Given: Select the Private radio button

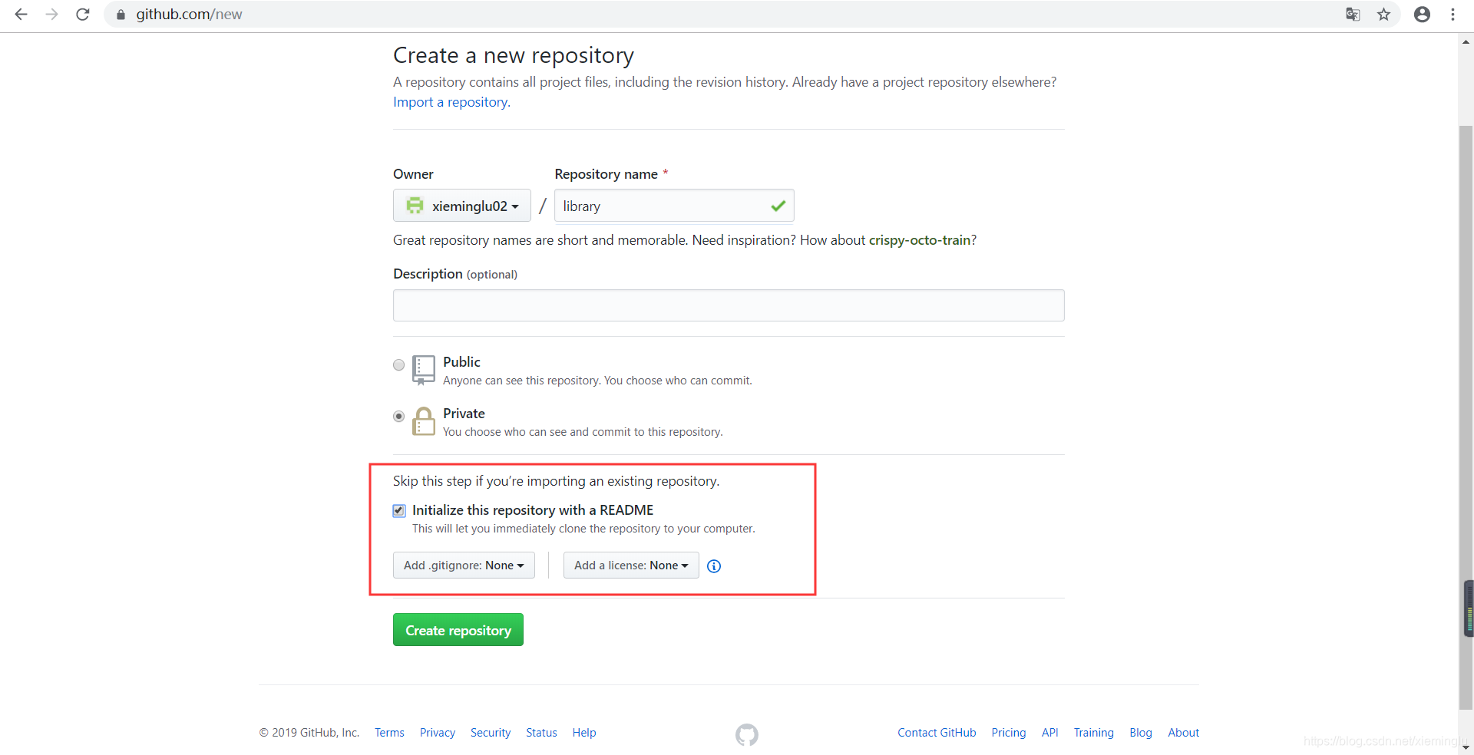Looking at the screenshot, I should [x=398, y=416].
